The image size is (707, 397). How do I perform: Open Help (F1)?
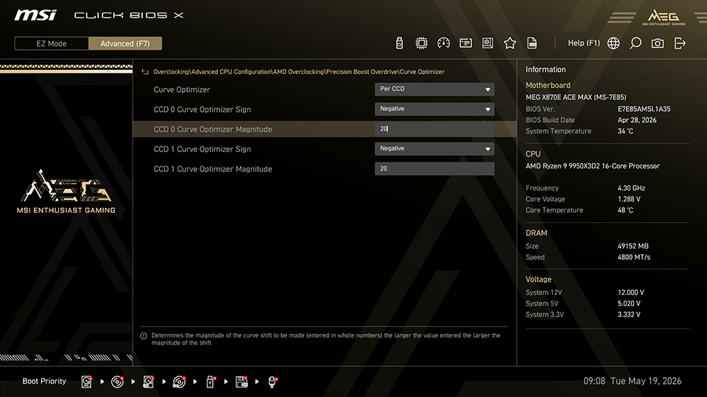click(x=583, y=43)
